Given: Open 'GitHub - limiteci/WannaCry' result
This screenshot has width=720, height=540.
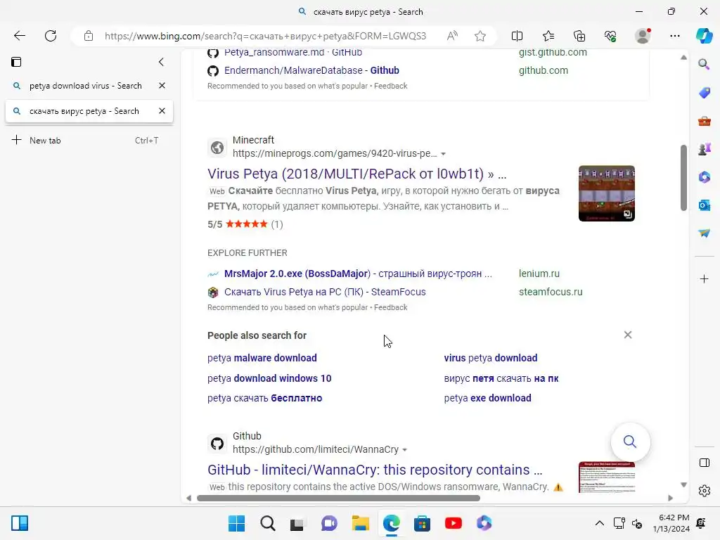Looking at the screenshot, I should [375, 470].
